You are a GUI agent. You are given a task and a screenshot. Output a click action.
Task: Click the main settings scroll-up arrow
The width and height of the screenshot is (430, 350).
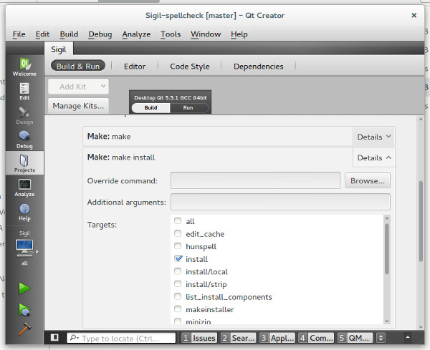(x=421, y=120)
